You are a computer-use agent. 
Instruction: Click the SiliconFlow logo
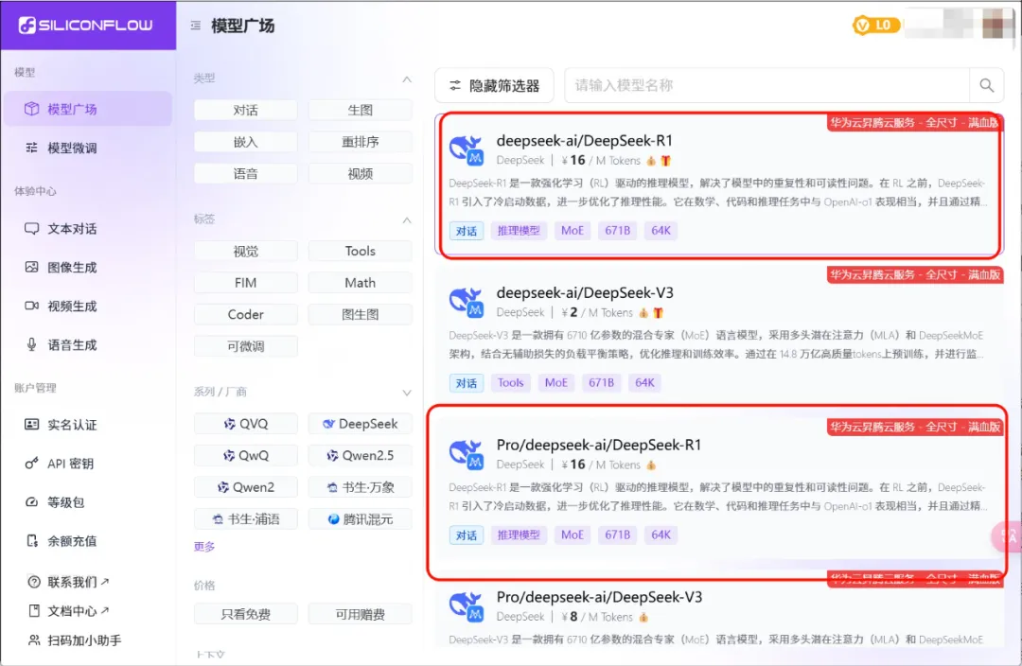tap(85, 26)
